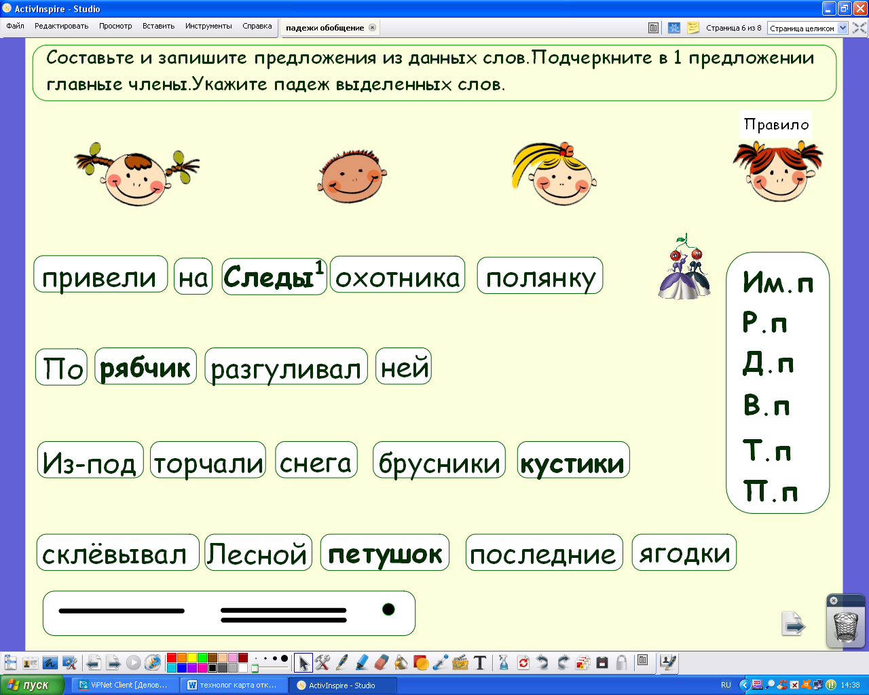Select the word tile "рябчик"
Screen dimensions: 869x695
tap(145, 368)
